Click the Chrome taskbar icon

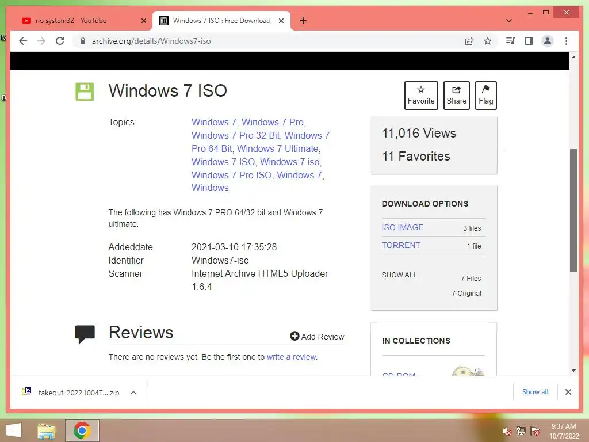(82, 430)
